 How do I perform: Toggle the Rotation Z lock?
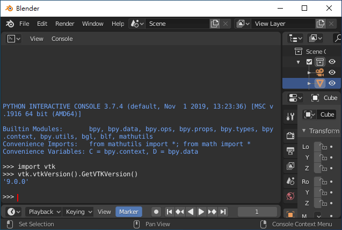[323, 203]
